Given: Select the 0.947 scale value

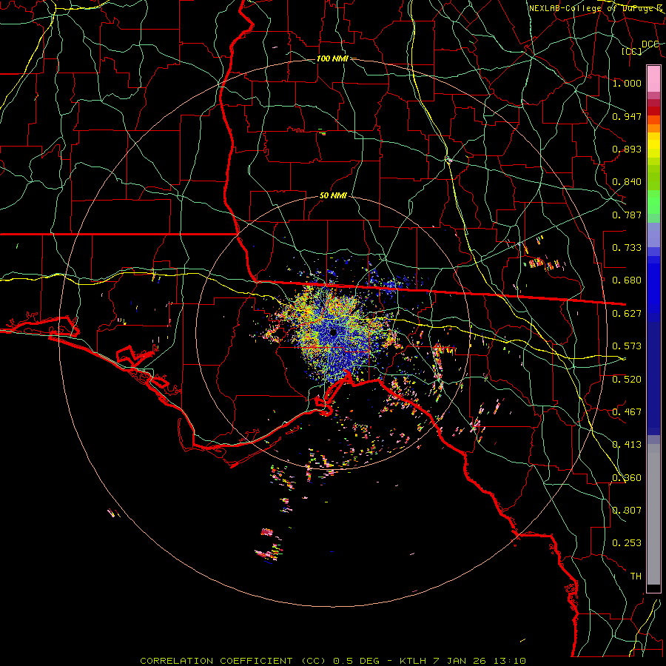Looking at the screenshot, I should tap(627, 116).
